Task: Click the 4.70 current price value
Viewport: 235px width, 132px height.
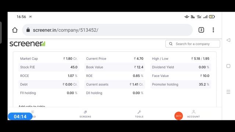Action: (x=139, y=59)
